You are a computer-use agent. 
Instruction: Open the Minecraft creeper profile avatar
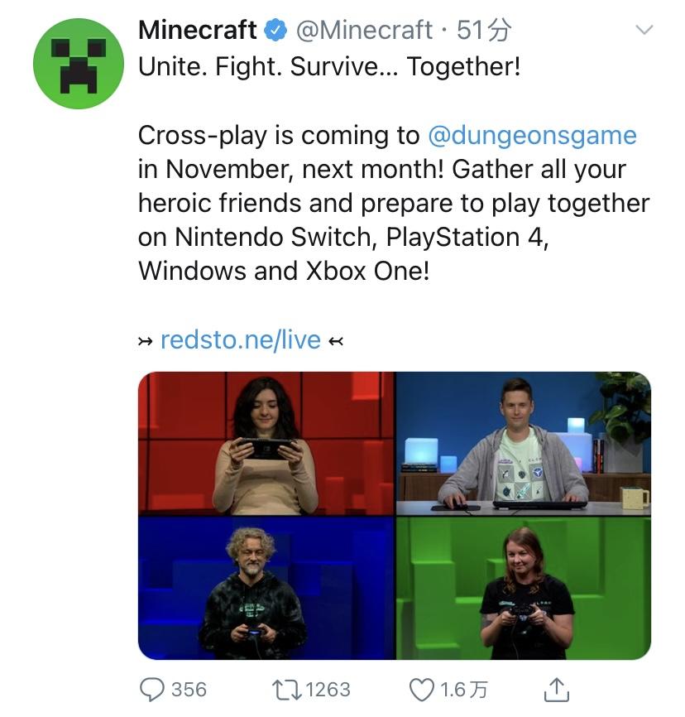(x=79, y=64)
